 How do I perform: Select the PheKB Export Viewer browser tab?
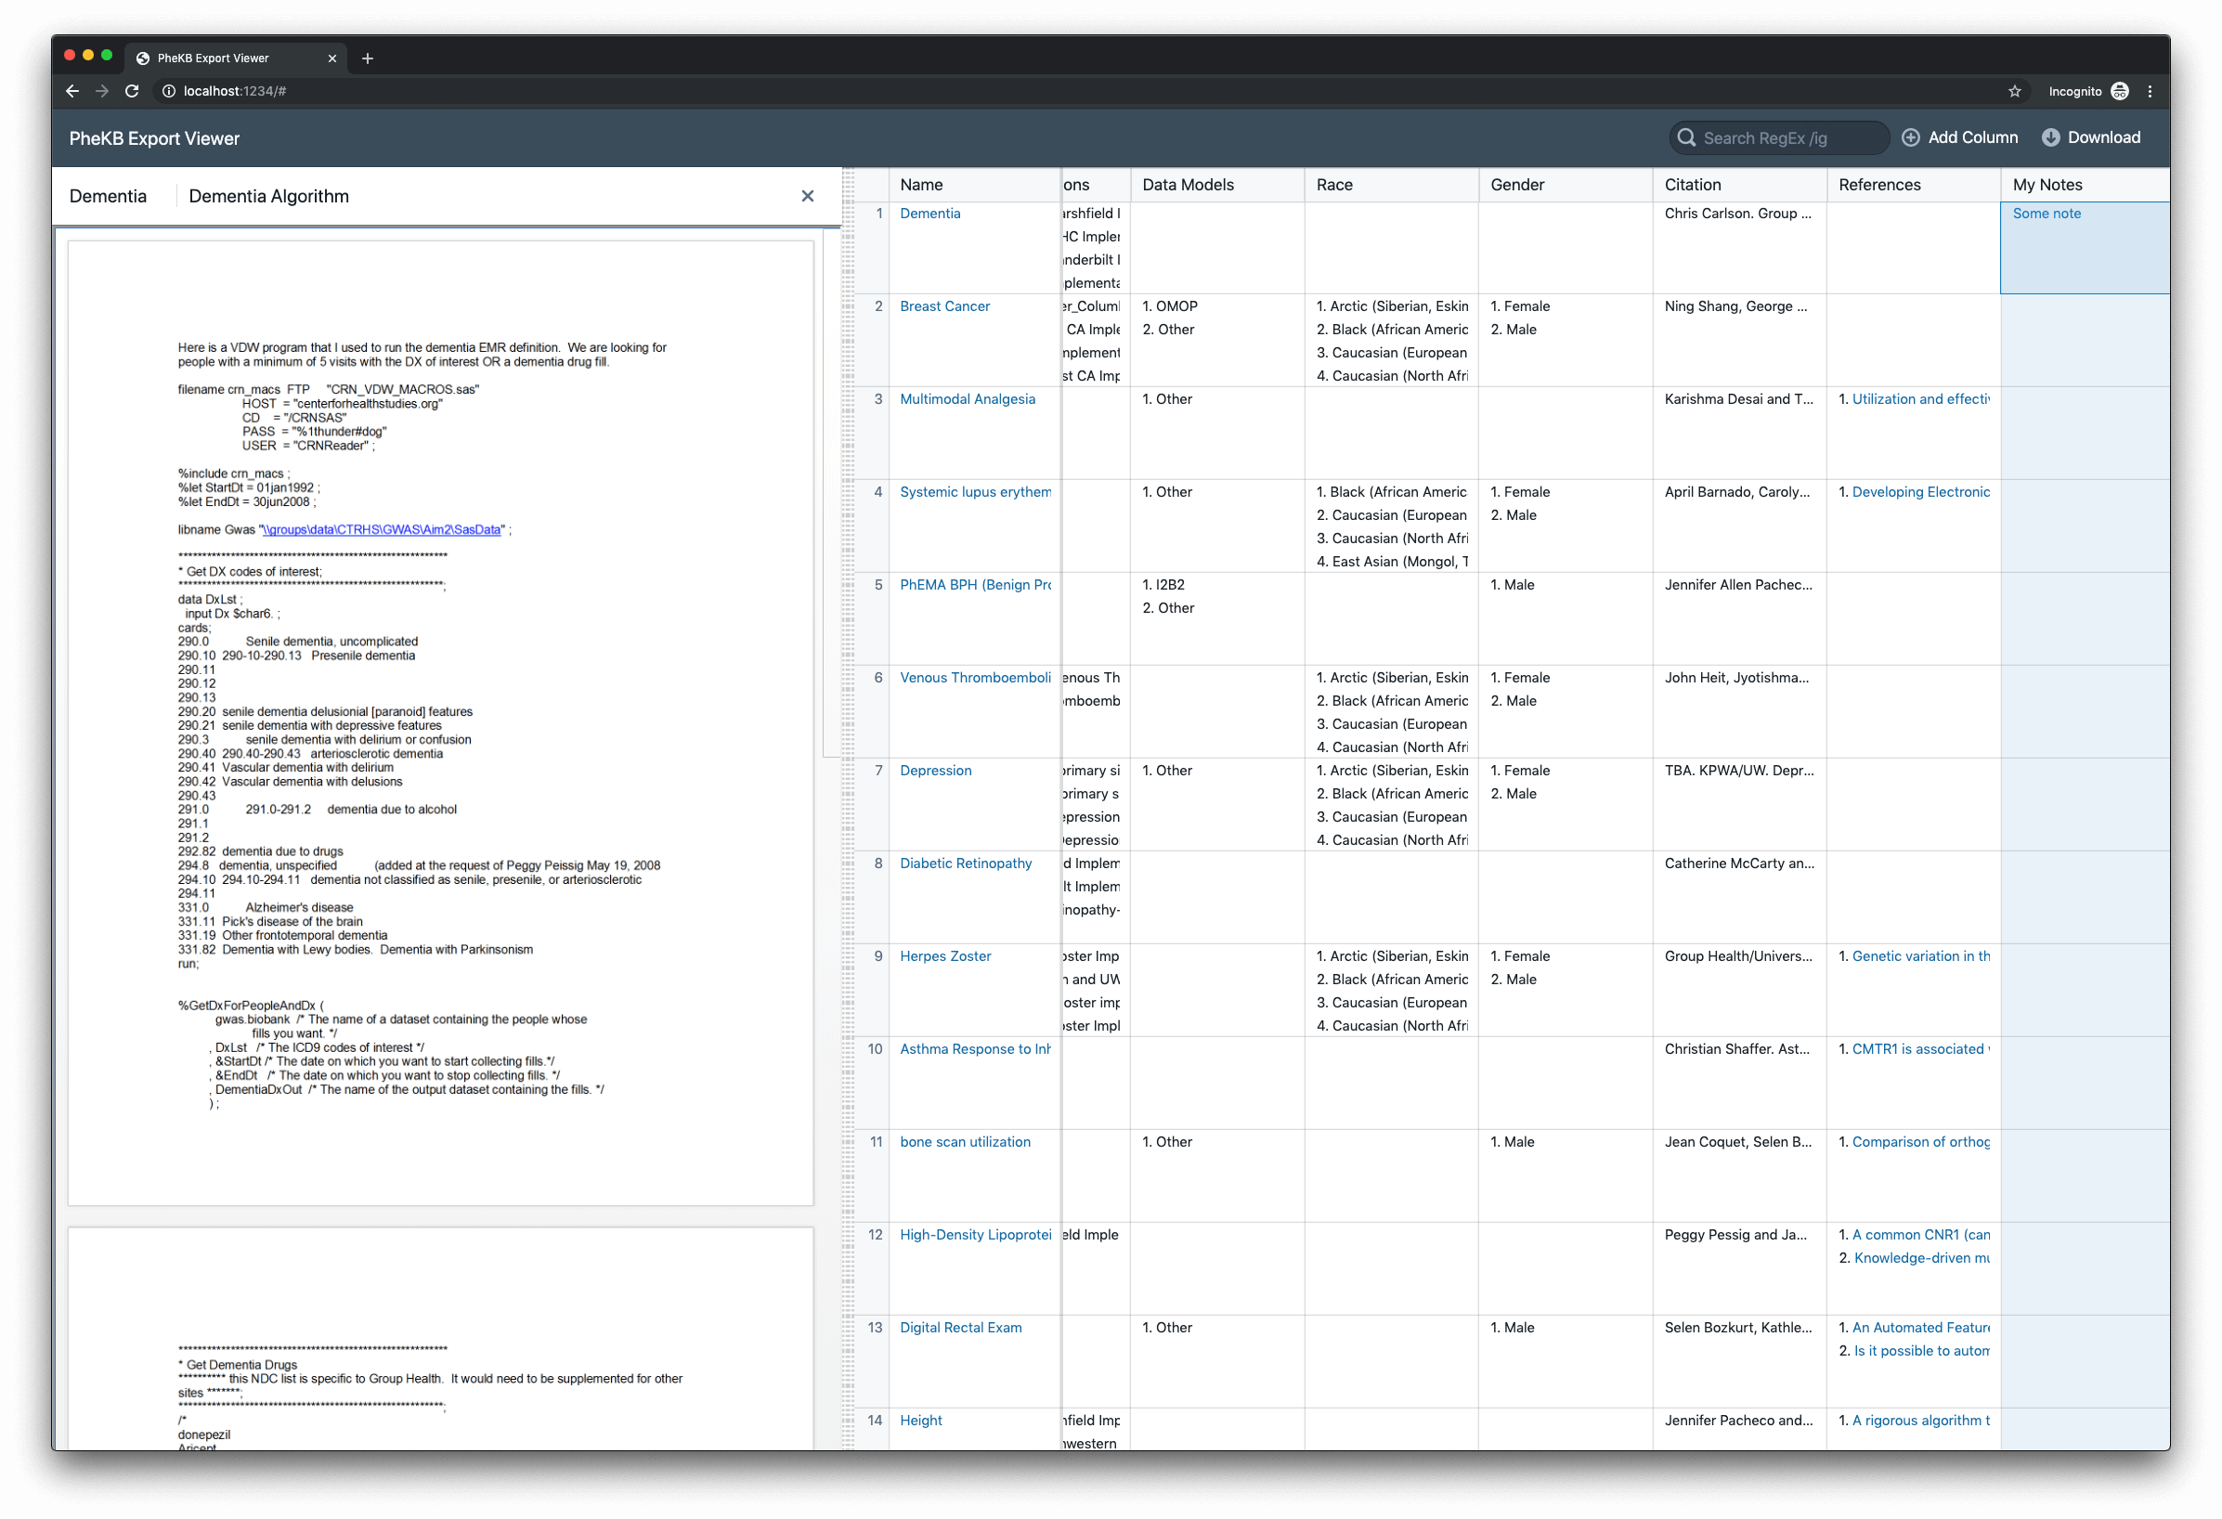point(214,58)
